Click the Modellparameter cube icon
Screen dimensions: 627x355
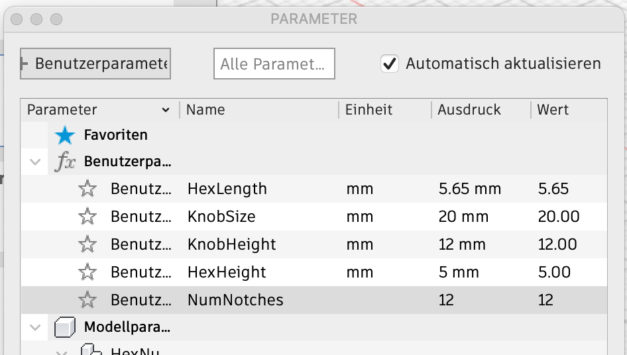65,327
